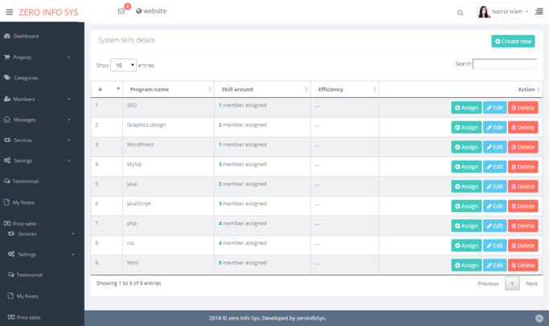Click the My Notes sidebar icon

click(7, 202)
